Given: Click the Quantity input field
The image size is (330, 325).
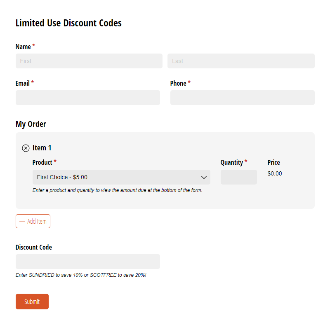Looking at the screenshot, I should point(239,177).
